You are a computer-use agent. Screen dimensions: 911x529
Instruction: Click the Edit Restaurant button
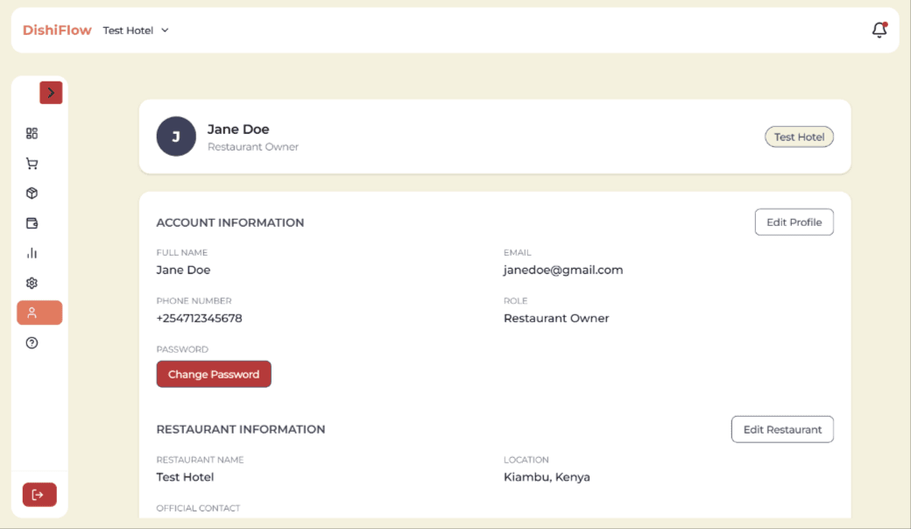click(782, 429)
